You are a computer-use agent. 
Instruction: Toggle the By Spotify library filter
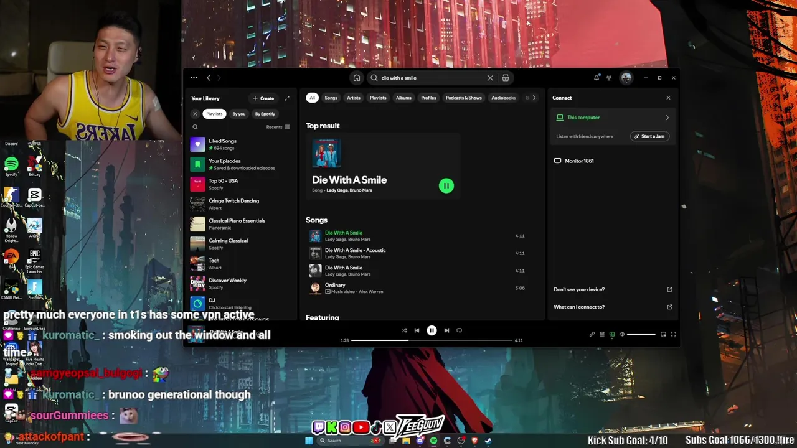pyautogui.click(x=265, y=114)
